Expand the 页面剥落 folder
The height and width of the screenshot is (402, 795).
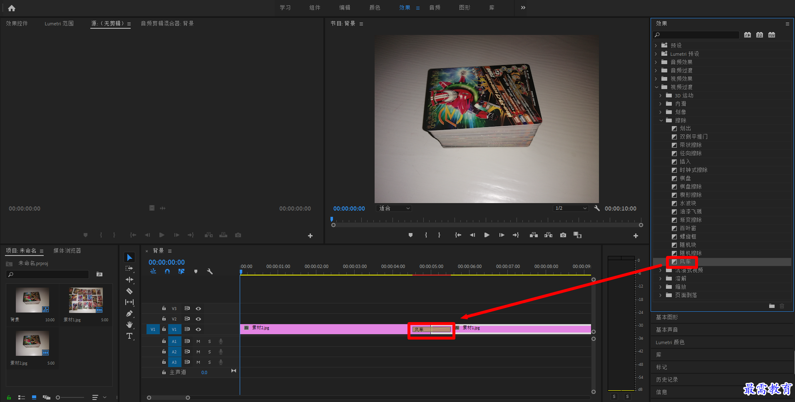click(x=661, y=295)
